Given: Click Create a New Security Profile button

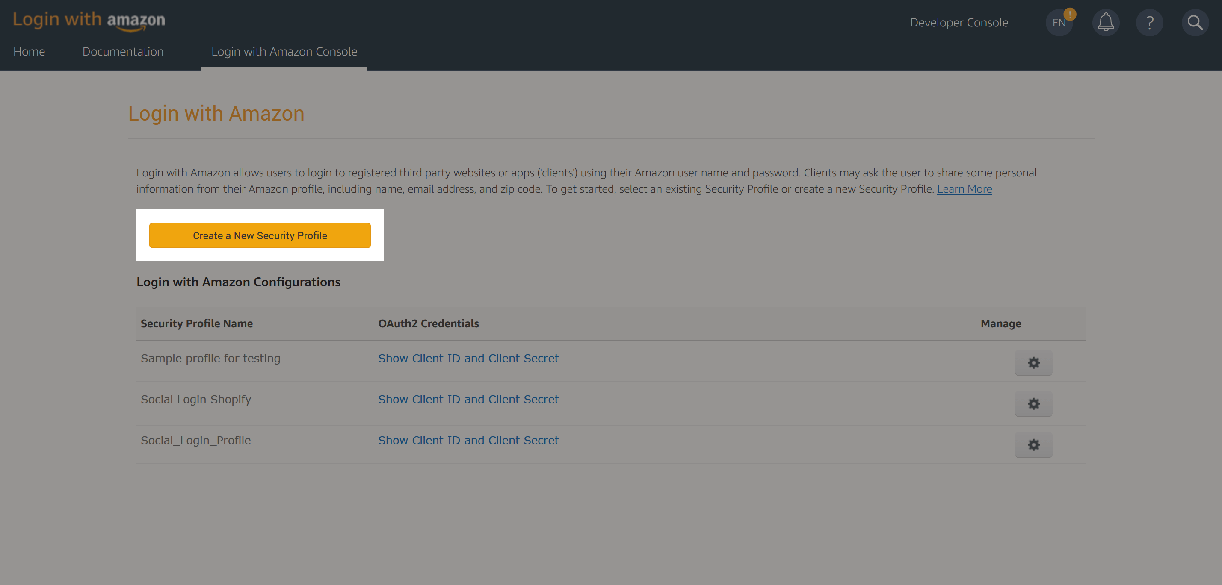Looking at the screenshot, I should pos(260,235).
